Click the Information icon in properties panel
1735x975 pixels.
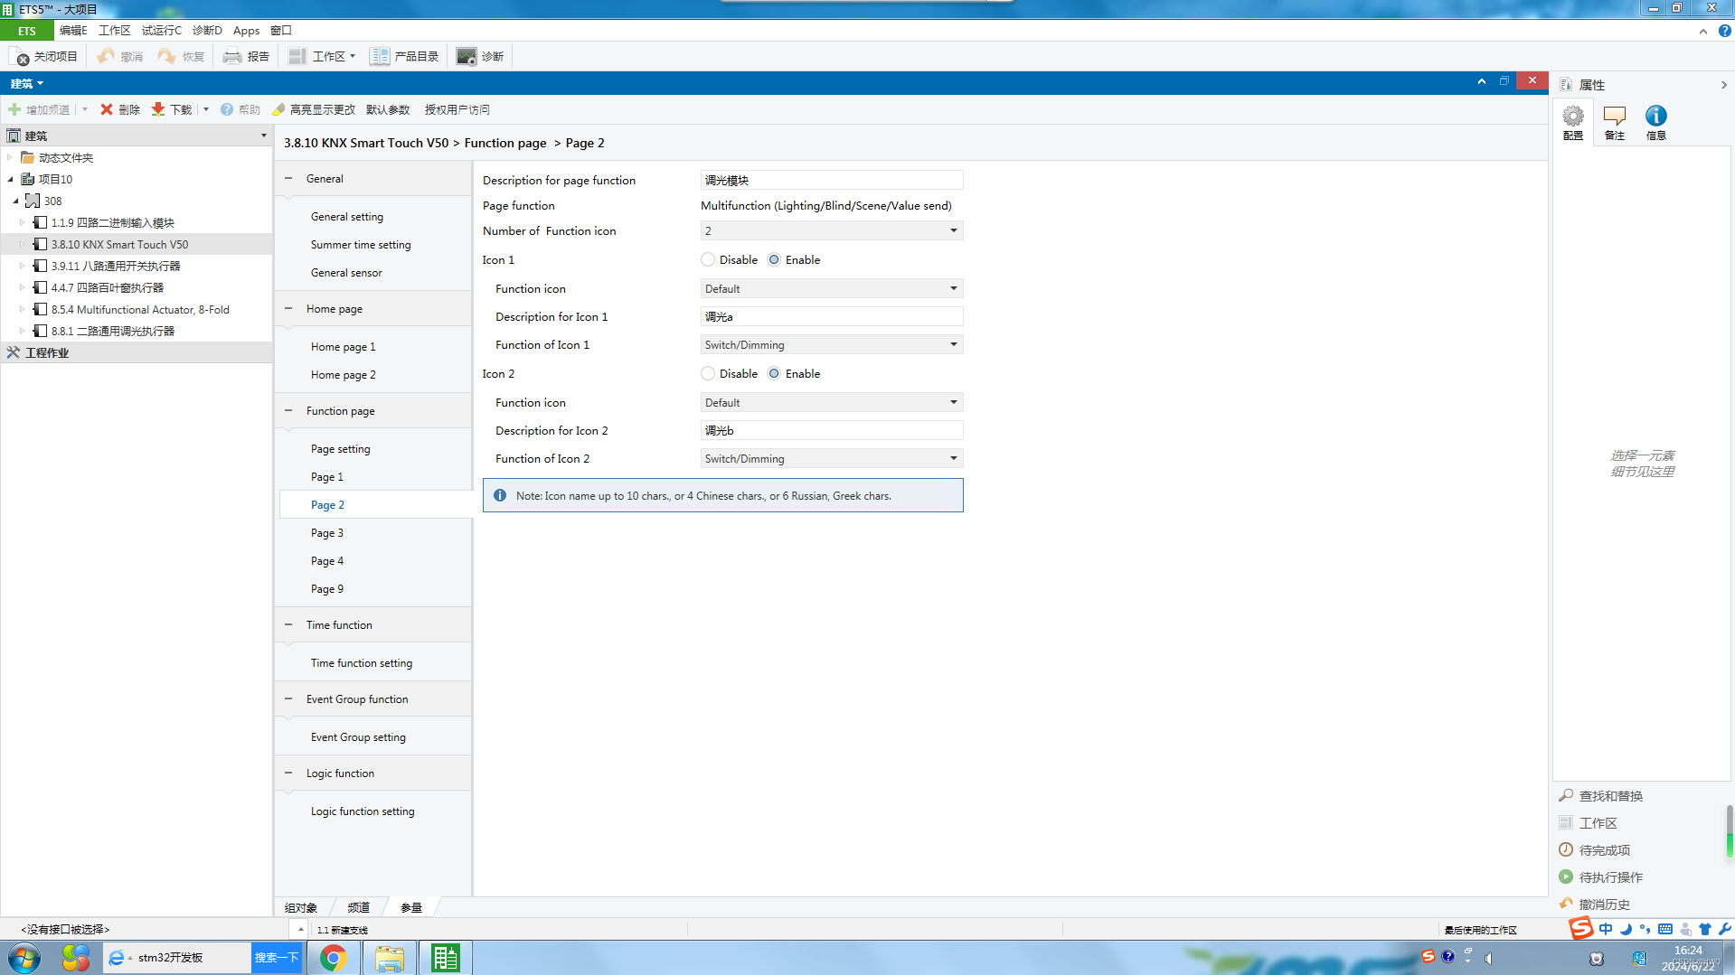coord(1655,116)
